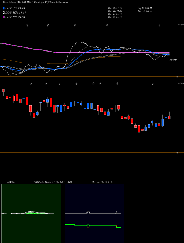
Task: Click the magenta DOW PT legend swatch
Action: 4,17
